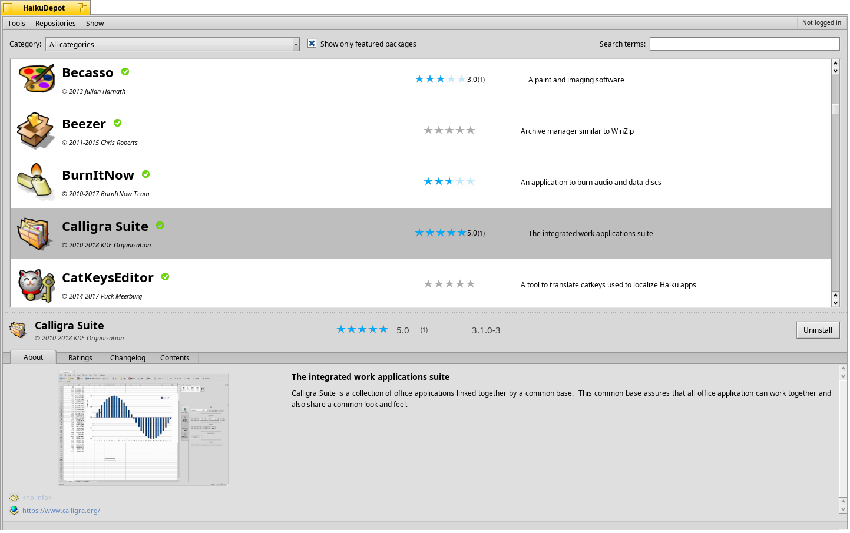Click 'A paint and imaging software' description
This screenshot has width=850, height=533.
pos(577,80)
